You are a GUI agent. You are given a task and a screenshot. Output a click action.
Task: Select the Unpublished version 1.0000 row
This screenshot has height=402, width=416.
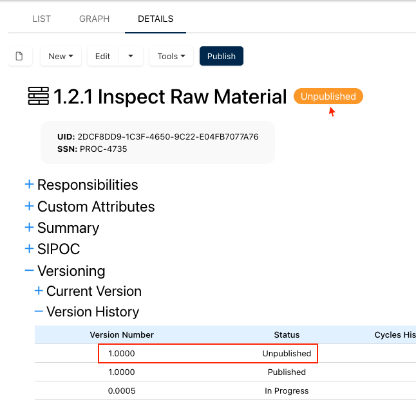tap(208, 353)
